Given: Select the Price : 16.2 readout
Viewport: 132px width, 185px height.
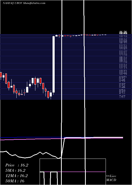Looking at the screenshot, I should coord(17,165).
